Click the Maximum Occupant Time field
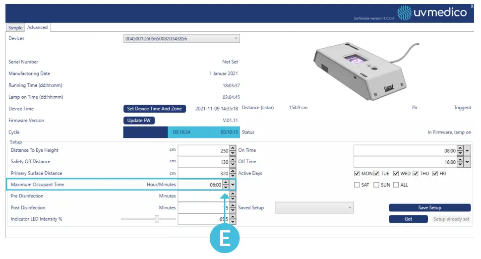The image size is (481, 259). point(200,185)
